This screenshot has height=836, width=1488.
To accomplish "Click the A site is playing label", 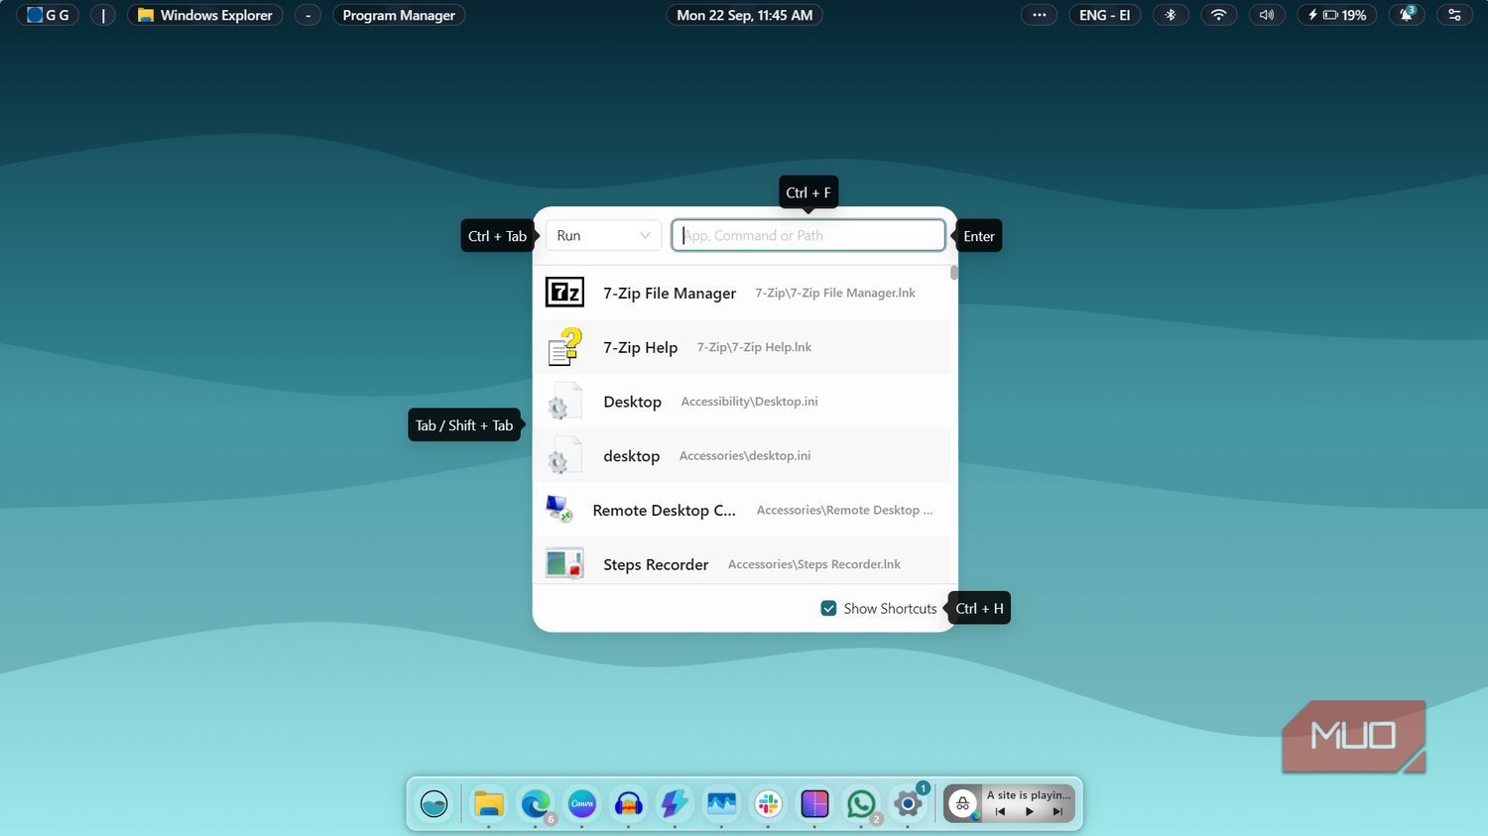I will 1029,794.
